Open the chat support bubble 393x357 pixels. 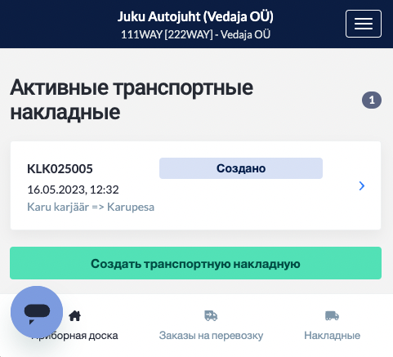pos(37,312)
